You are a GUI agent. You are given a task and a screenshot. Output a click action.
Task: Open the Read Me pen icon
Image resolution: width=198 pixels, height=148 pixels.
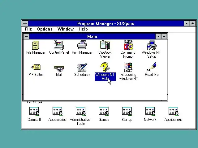[152, 67]
